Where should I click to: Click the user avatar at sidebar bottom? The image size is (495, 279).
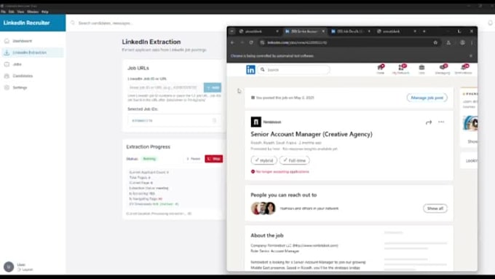pyautogui.click(x=9, y=267)
